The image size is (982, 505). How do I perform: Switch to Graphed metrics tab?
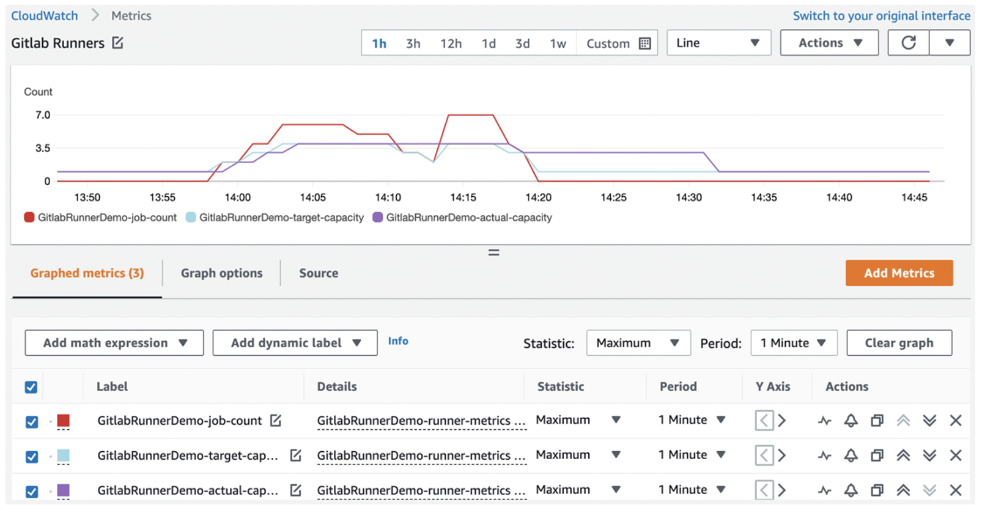click(87, 273)
